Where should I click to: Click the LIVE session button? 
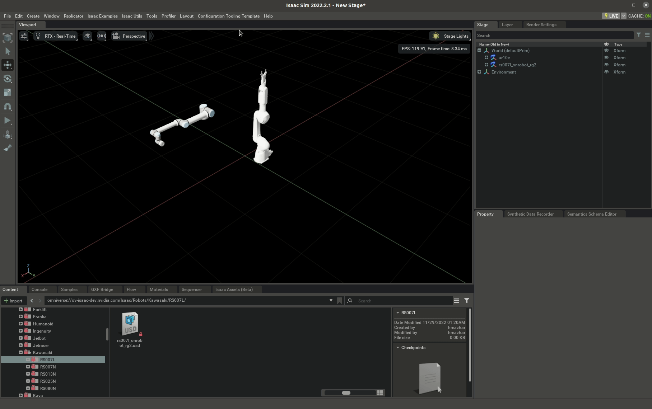(611, 16)
